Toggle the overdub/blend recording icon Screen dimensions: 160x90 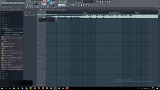point(42,1)
